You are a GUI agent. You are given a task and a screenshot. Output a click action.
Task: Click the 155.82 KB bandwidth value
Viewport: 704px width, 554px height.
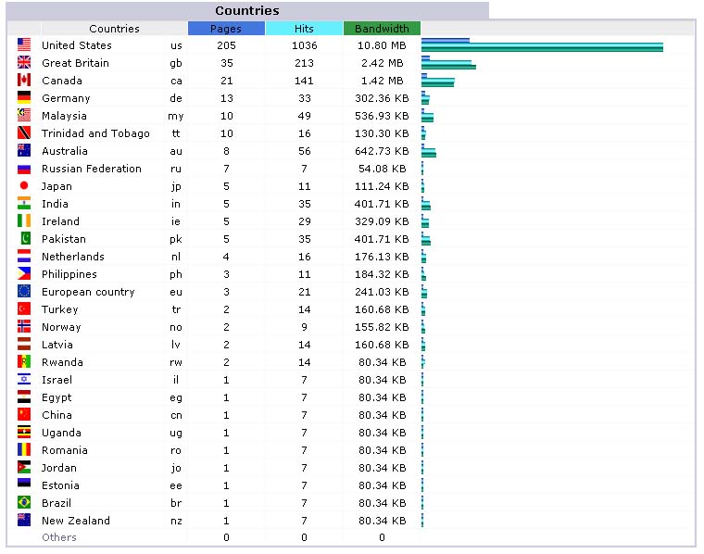382,327
